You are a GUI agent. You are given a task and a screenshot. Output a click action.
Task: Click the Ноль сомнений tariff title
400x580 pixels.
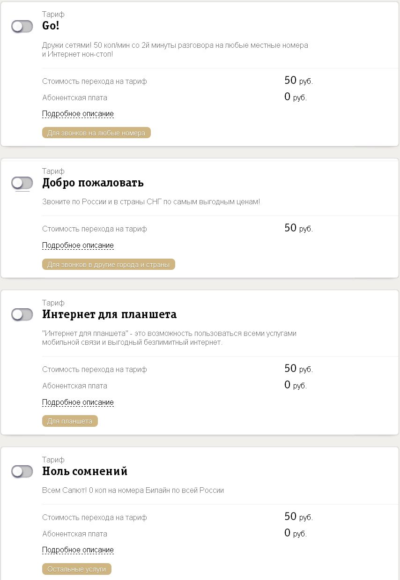85,471
